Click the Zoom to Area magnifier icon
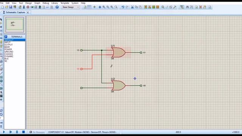The height and width of the screenshot is (136, 242). point(116,7)
